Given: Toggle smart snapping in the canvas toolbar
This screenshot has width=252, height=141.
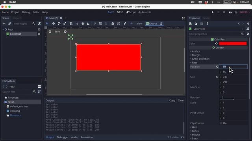Looking at the screenshot, I should point(95,23).
